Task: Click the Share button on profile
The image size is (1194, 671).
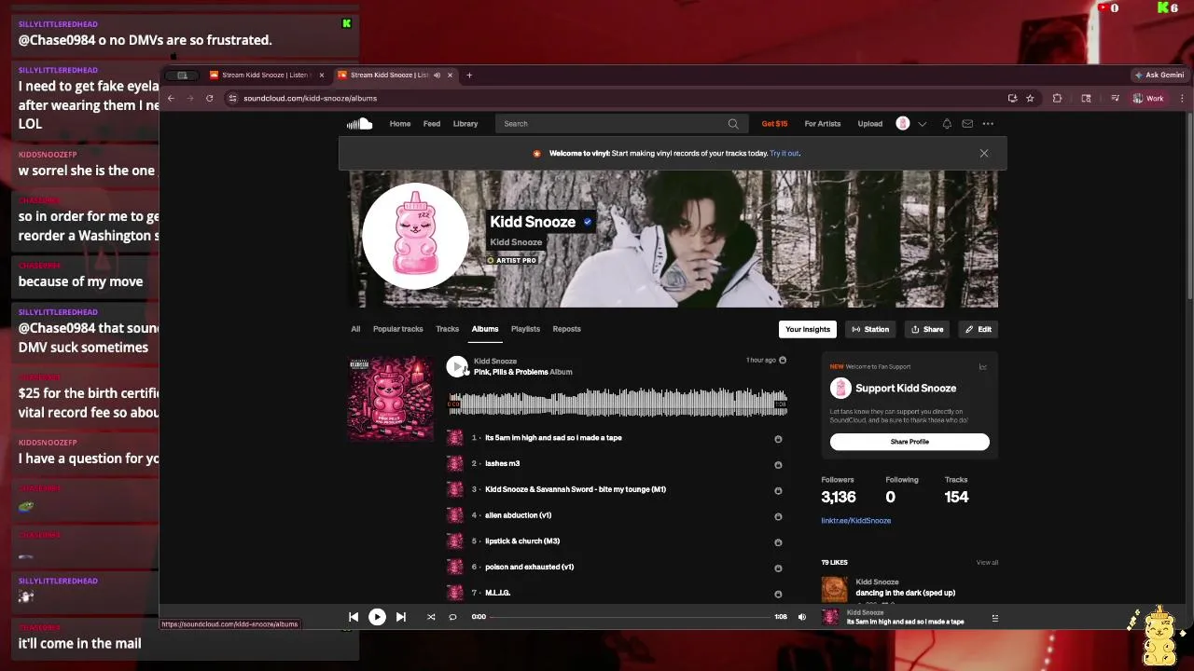Action: coord(927,329)
